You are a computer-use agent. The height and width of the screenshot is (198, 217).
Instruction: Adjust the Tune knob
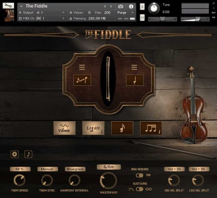point(154,8)
